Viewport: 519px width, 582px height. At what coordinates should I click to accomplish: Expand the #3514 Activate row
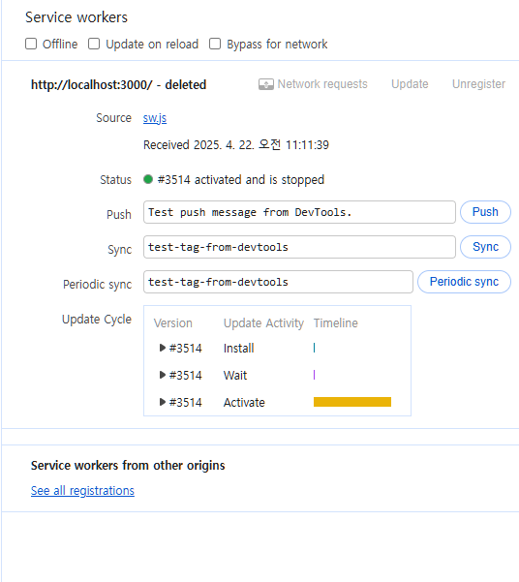[x=163, y=402]
